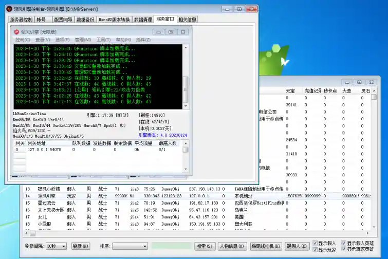Click the 最高人数 column header
The image size is (388, 259).
click(169, 143)
